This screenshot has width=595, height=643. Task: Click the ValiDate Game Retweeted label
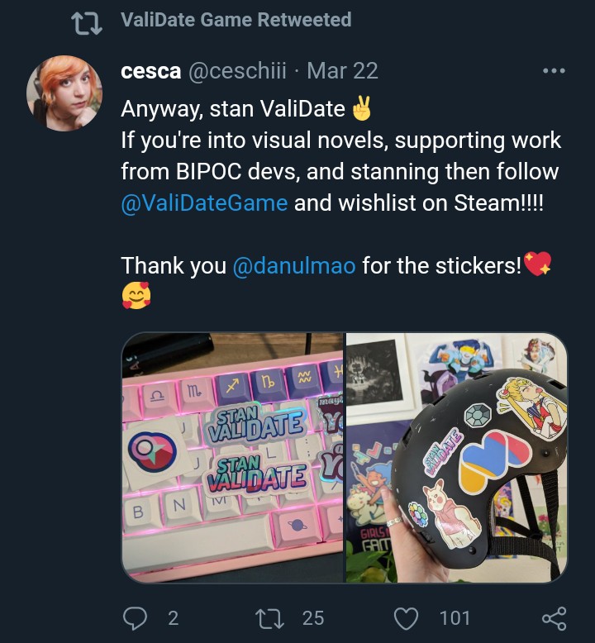tap(236, 20)
